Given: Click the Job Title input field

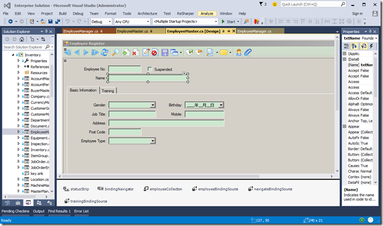Looking at the screenshot, I should pos(132,114).
